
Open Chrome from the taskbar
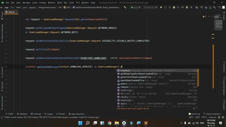tap(109, 123)
